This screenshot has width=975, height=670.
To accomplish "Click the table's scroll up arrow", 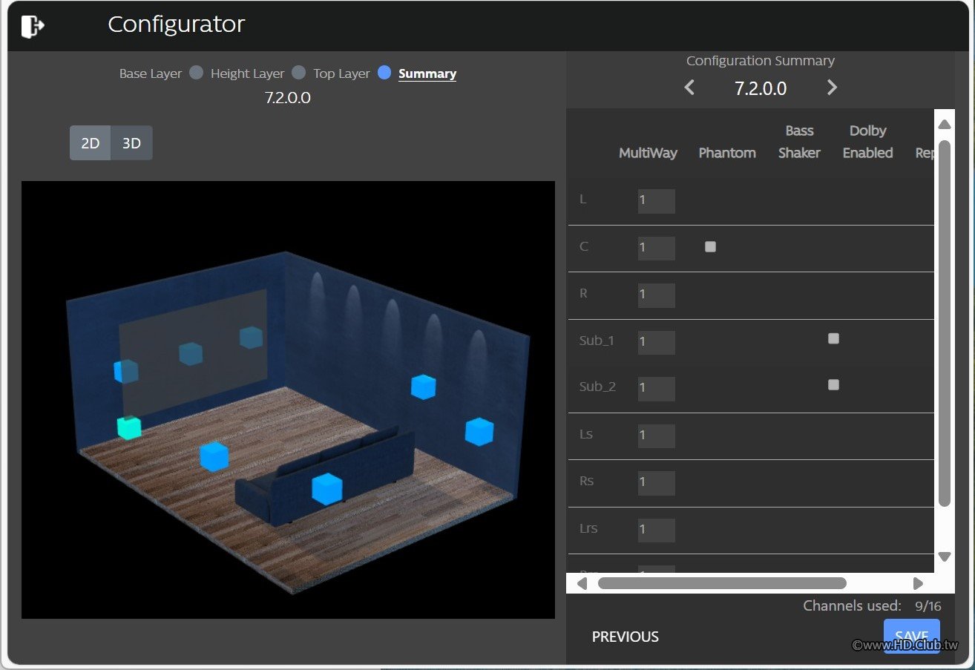I will [945, 124].
